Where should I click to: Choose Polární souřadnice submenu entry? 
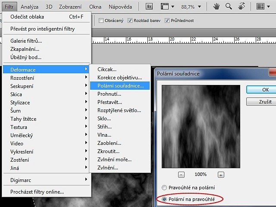pos(120,85)
